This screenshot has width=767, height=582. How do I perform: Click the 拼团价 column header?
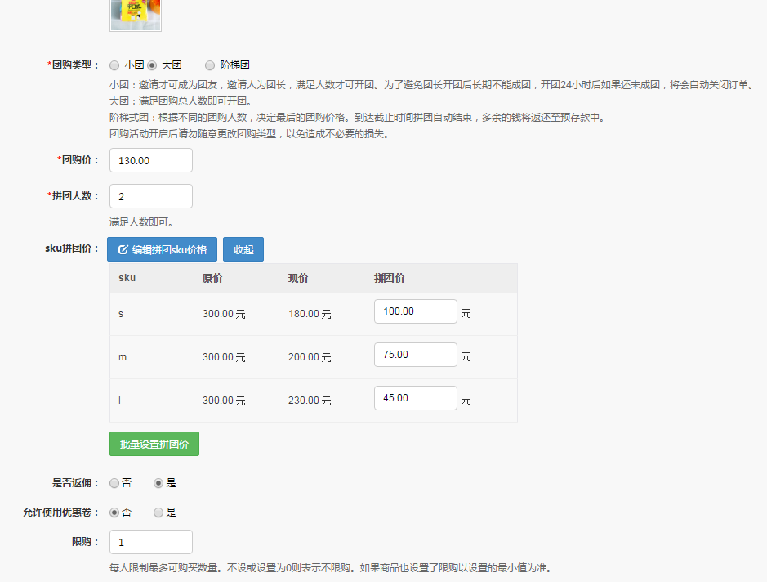pyautogui.click(x=390, y=278)
